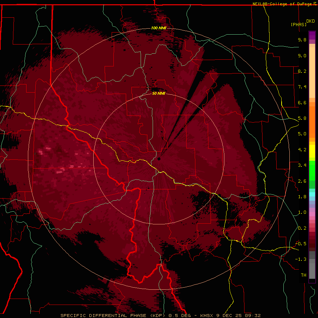318x318 pixels.
Task: Select the 5.8 scale value
Action: 302,118
